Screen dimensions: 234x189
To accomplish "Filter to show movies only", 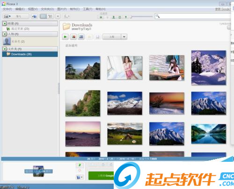I will click(120, 17).
